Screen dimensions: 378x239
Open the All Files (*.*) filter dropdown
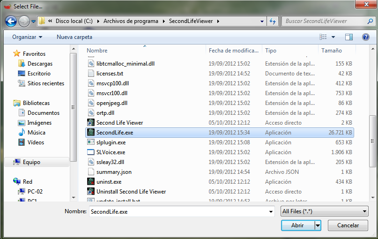pos(325,211)
